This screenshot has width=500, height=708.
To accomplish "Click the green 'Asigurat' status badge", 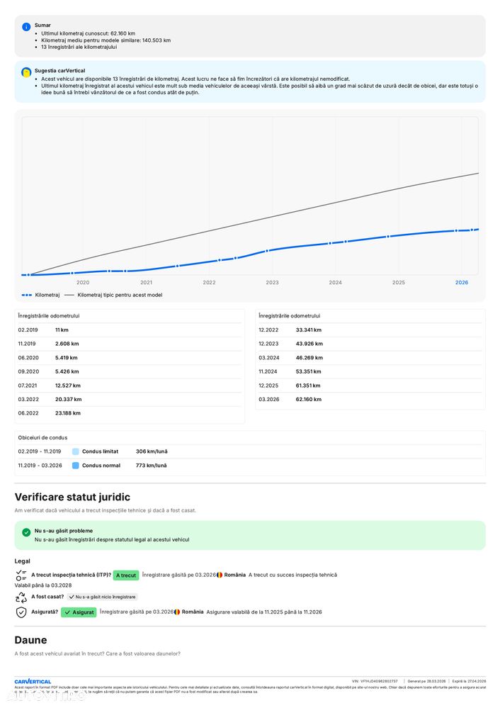I will click(x=79, y=612).
